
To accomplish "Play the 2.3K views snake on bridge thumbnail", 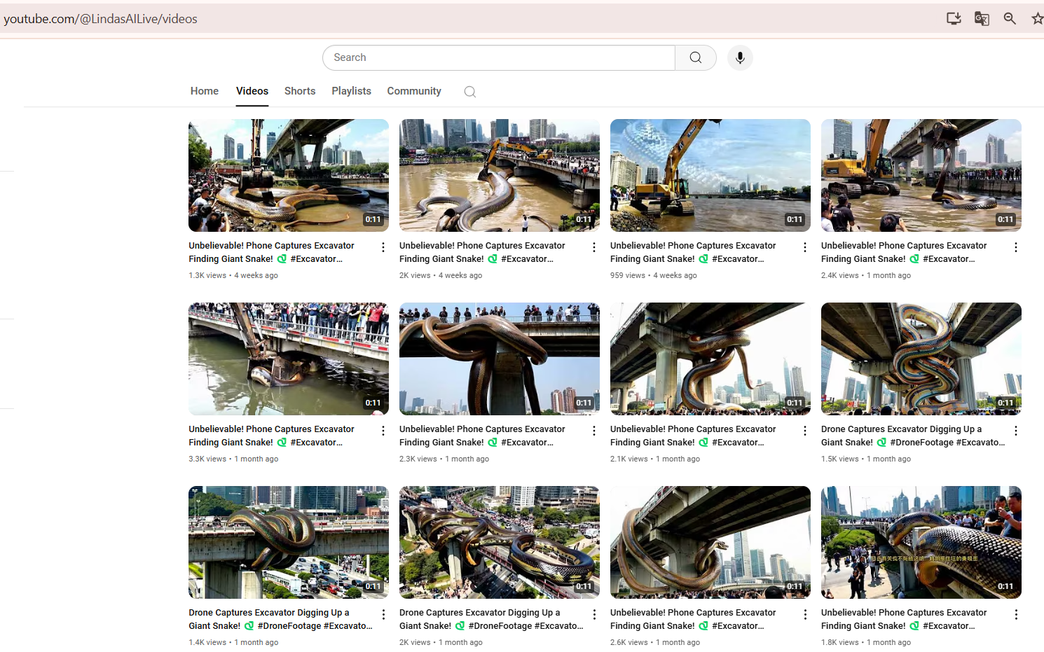I will click(499, 359).
